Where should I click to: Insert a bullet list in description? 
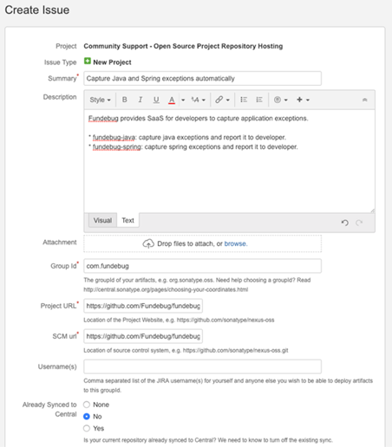coord(244,100)
